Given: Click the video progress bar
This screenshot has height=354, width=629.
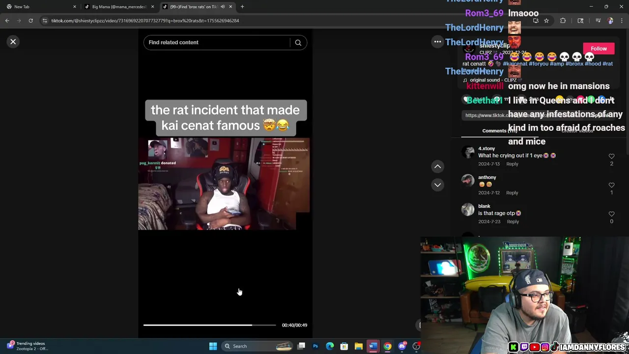Looking at the screenshot, I should coord(210,325).
